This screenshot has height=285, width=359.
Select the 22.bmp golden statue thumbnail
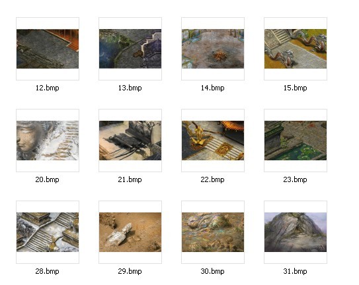(213, 141)
